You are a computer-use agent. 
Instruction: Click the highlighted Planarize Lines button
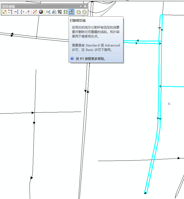pyautogui.click(x=71, y=12)
